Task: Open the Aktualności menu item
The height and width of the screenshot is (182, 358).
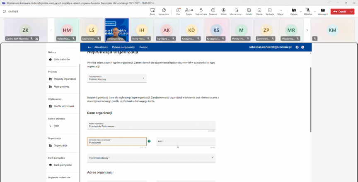Action: coord(101,47)
